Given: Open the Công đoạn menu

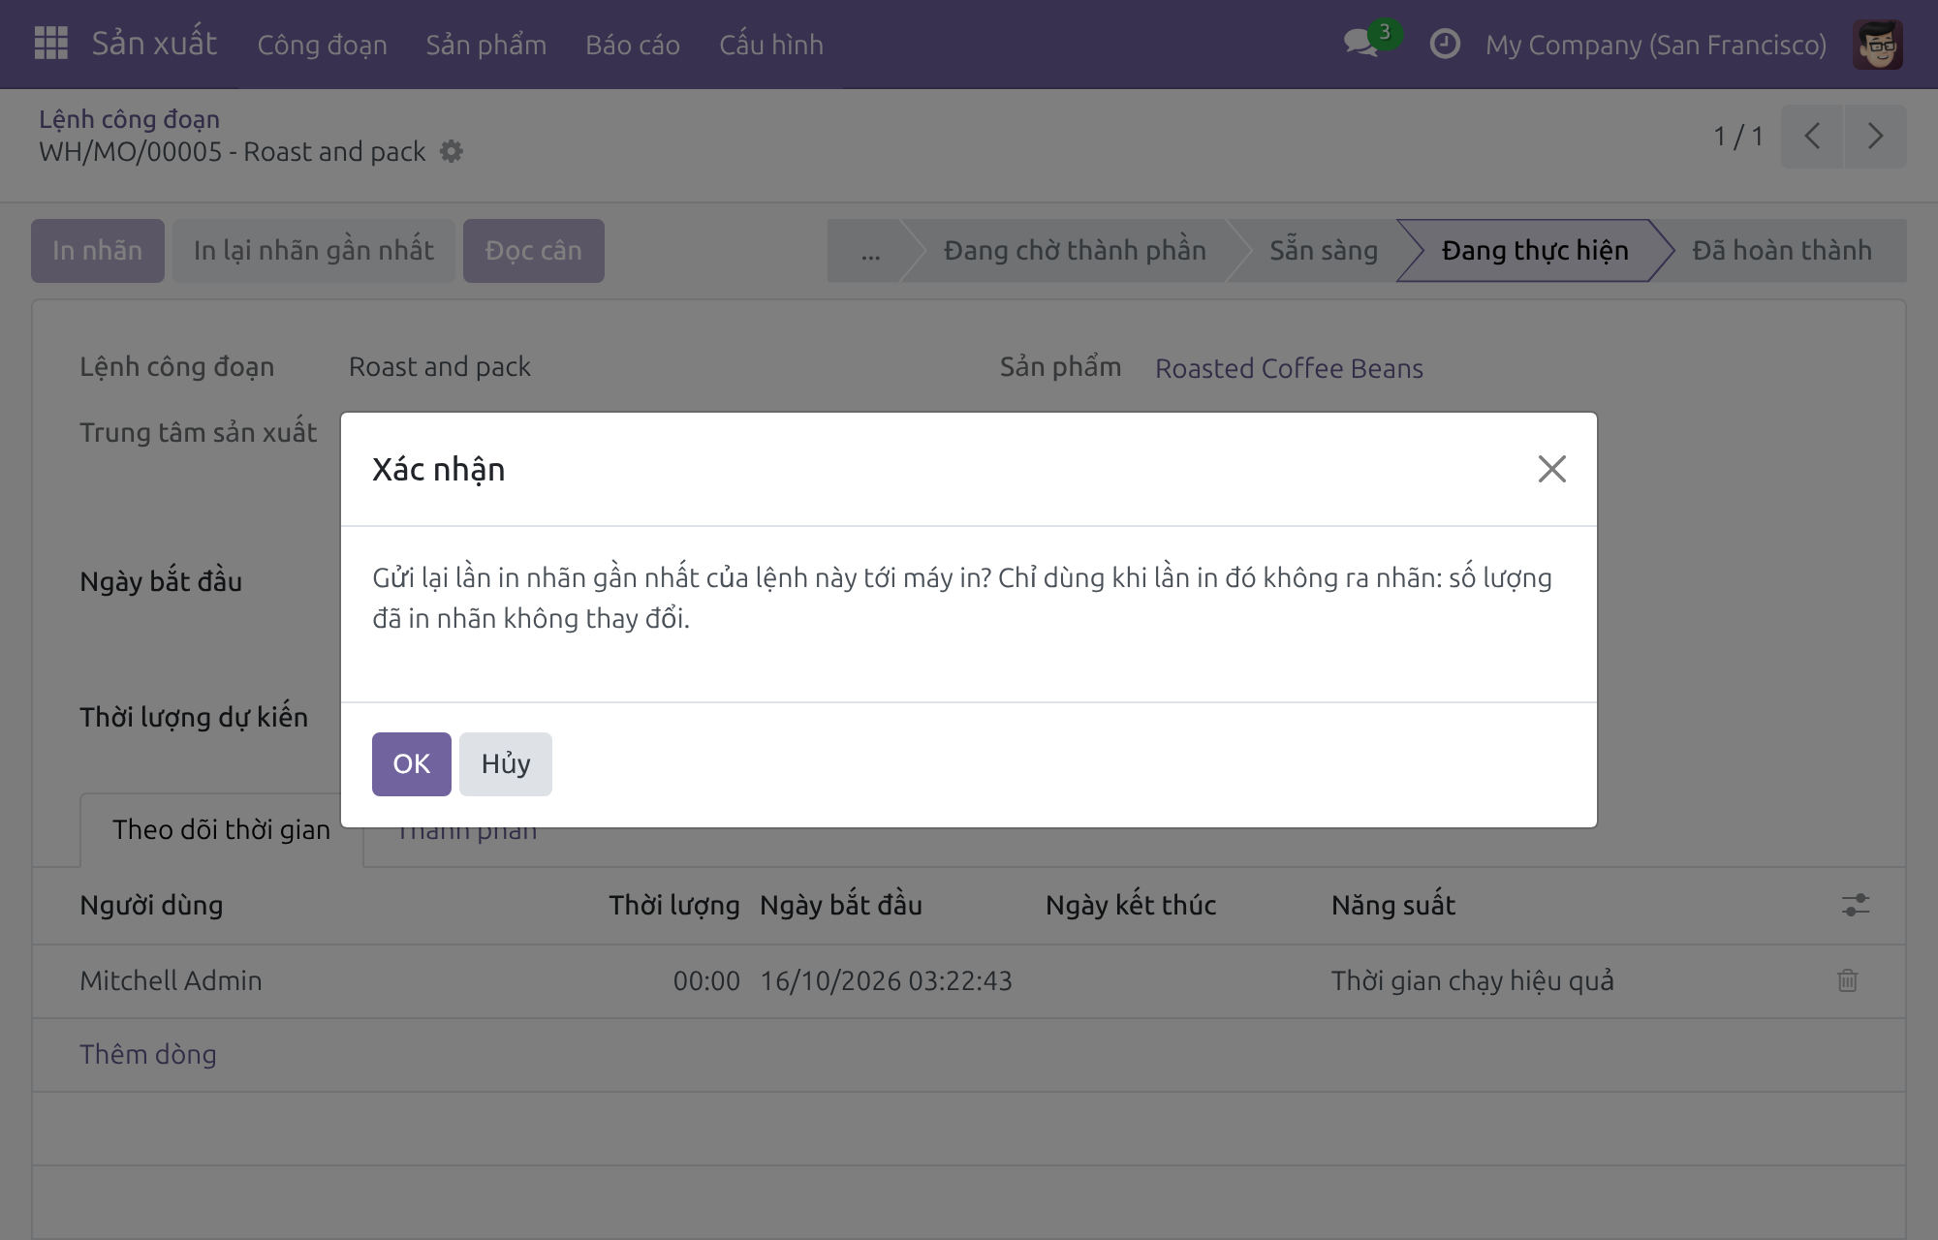Looking at the screenshot, I should click(x=322, y=45).
